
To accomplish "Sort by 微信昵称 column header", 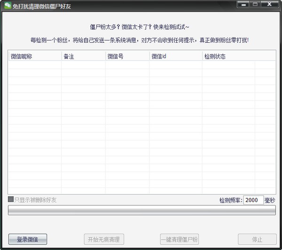I will click(34, 56).
